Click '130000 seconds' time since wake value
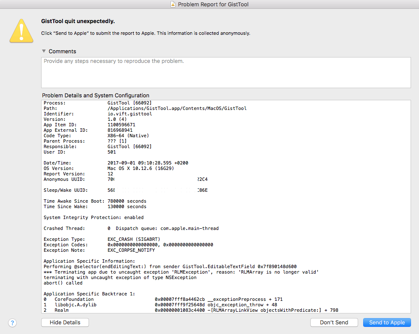419x334 pixels. [127, 206]
